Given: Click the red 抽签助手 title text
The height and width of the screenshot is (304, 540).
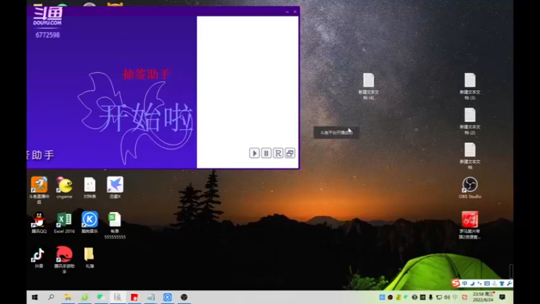Looking at the screenshot, I should point(146,74).
